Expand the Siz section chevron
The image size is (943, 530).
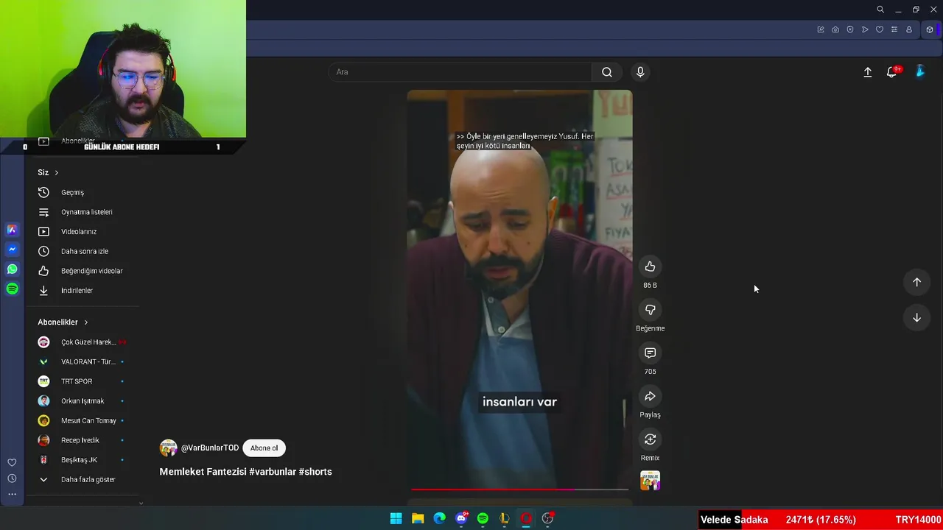(x=56, y=172)
